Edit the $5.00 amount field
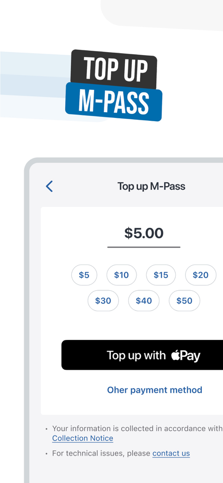The height and width of the screenshot is (483, 223). coord(144,233)
